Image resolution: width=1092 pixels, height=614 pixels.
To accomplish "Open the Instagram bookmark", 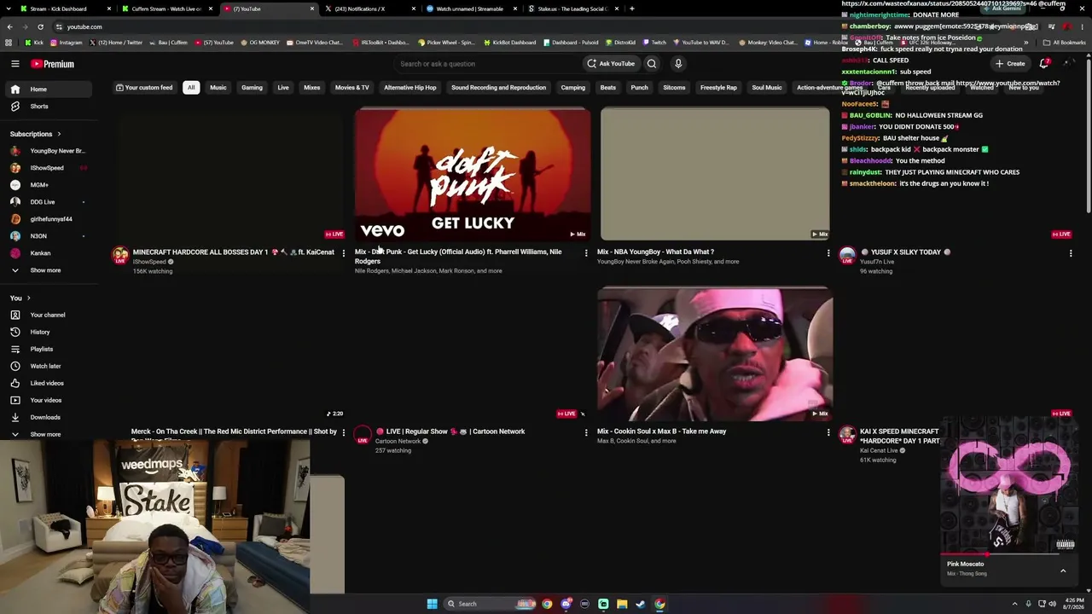I will [67, 43].
